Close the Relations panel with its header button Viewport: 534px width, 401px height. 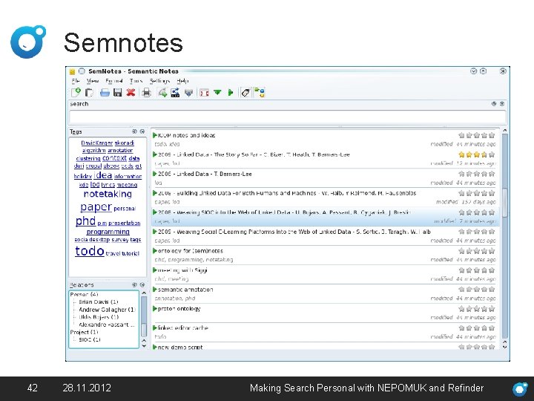coord(142,284)
